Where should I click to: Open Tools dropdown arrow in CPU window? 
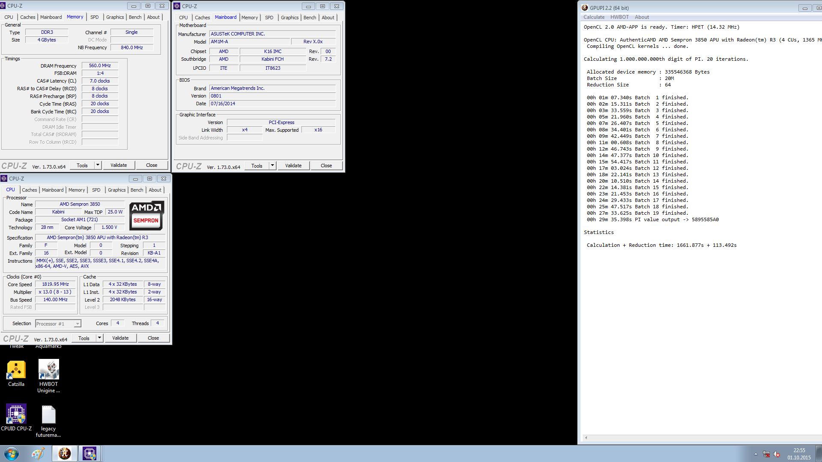click(x=99, y=338)
